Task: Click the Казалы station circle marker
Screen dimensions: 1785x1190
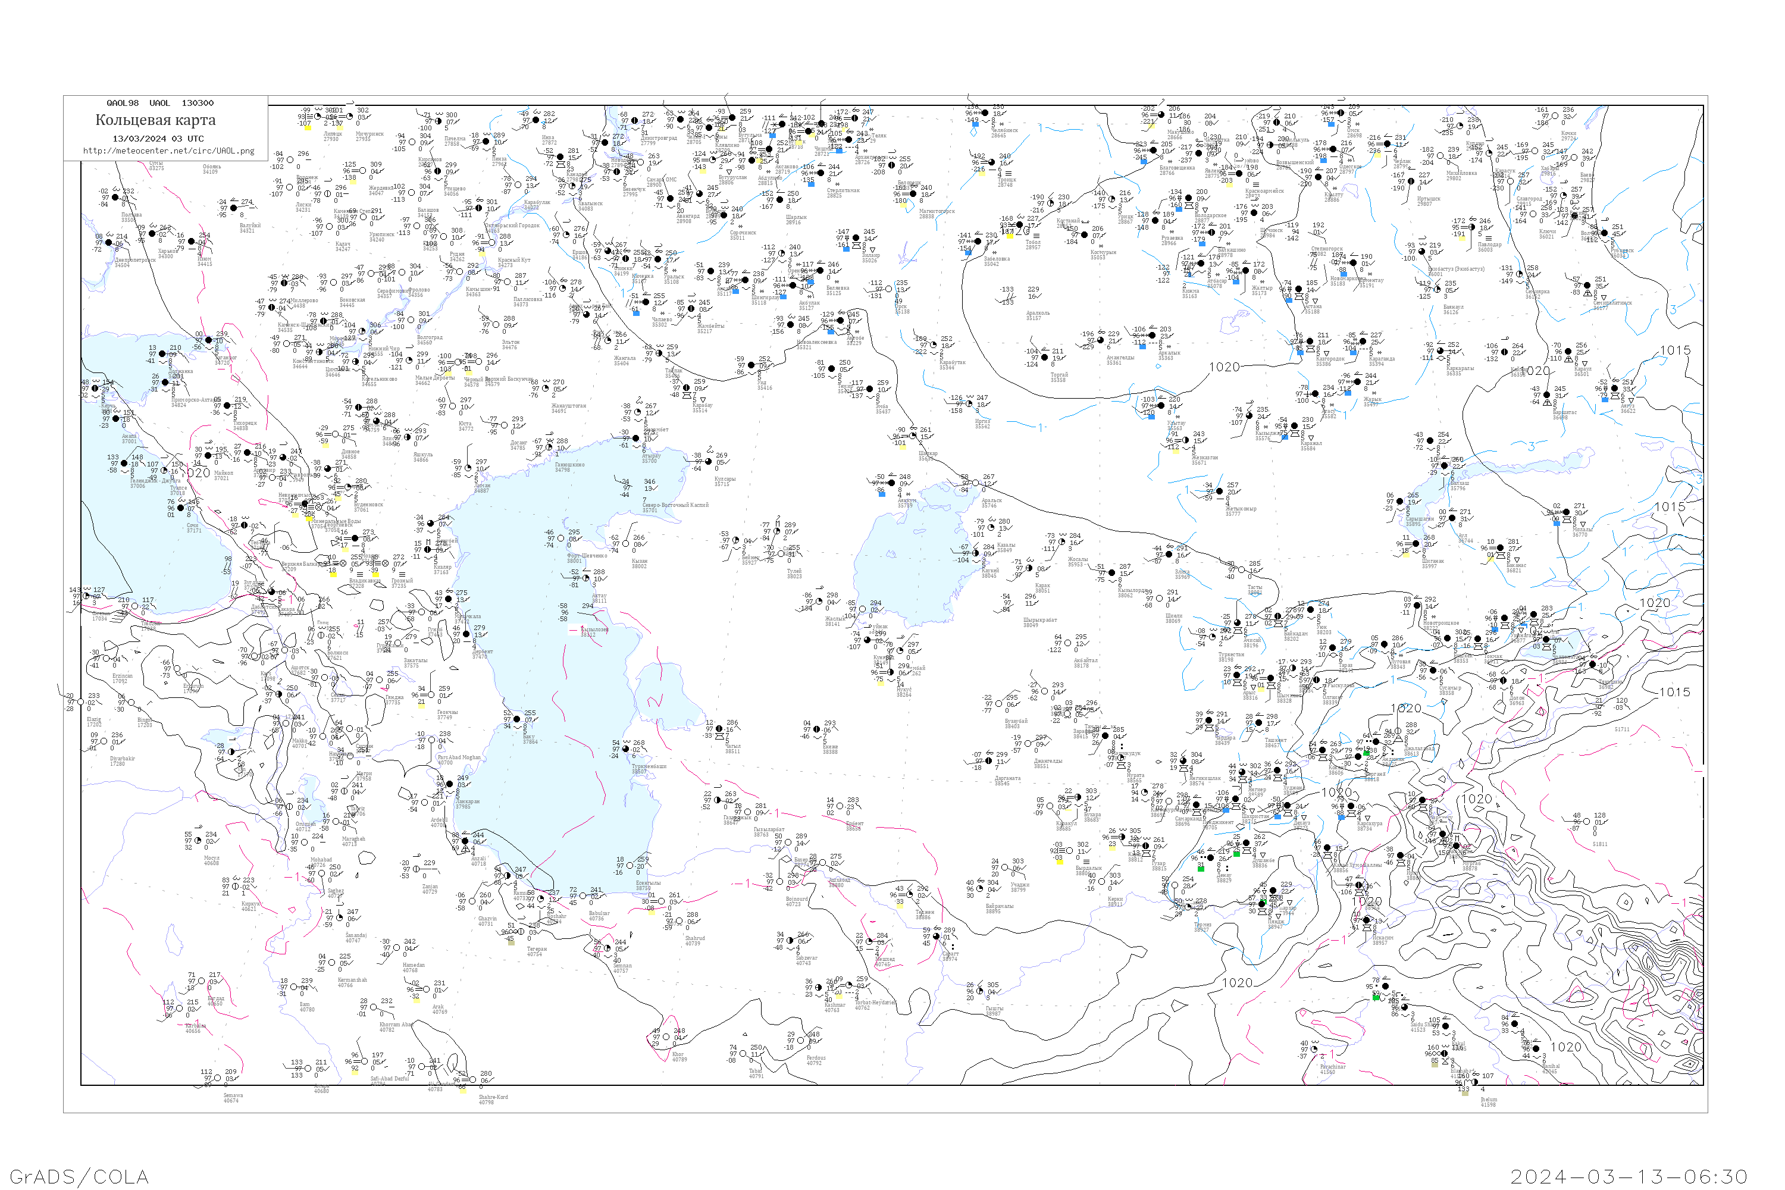Action: (991, 528)
